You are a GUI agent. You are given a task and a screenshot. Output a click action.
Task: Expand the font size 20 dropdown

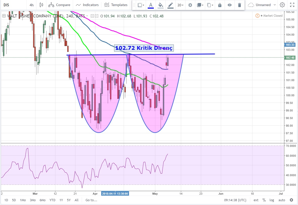pos(180,5)
